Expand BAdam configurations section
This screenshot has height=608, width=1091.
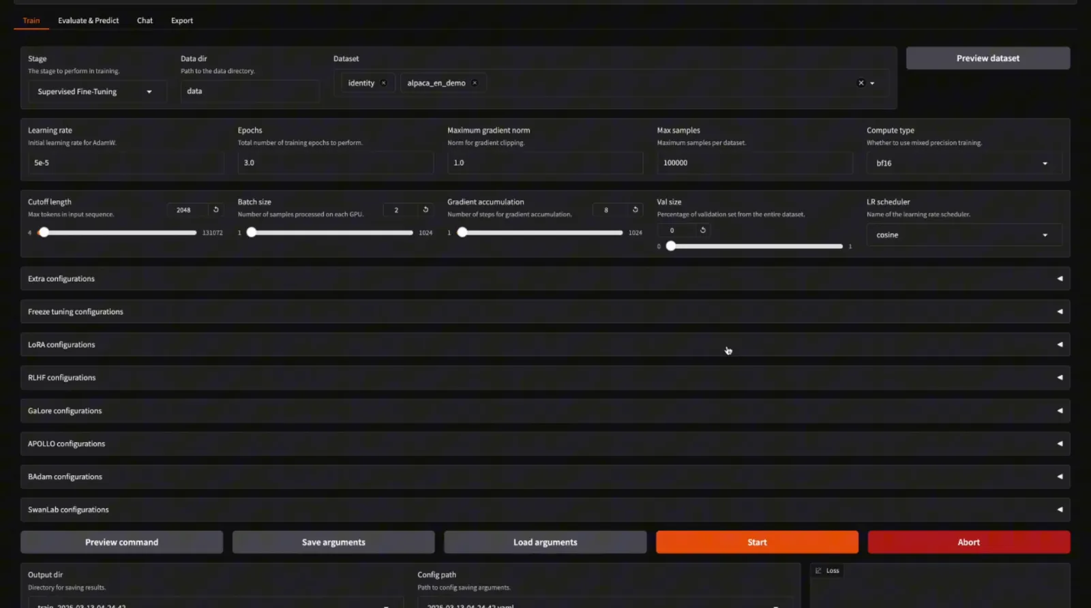[x=545, y=477]
